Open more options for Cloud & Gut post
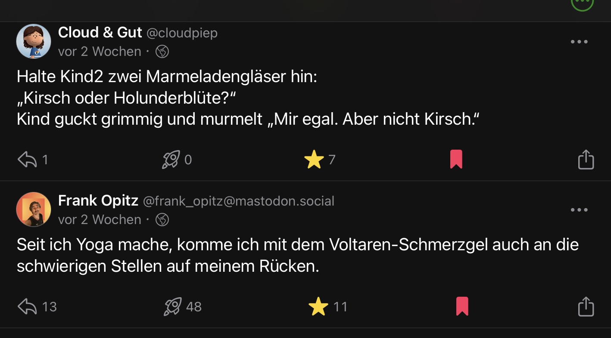This screenshot has height=338, width=611. [579, 42]
